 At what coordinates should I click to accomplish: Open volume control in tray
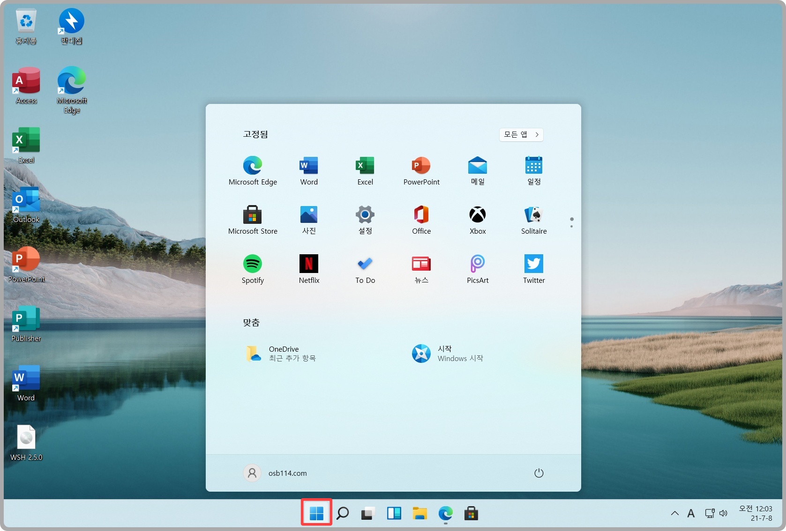click(x=724, y=513)
